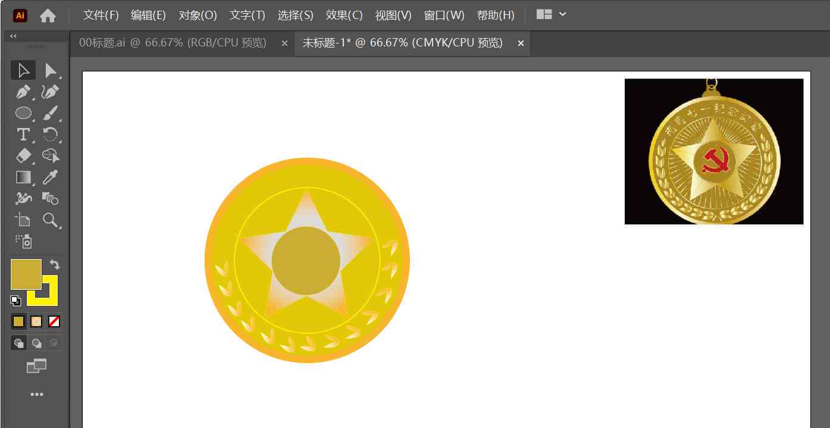Click the yellow Stroke color swatch
Image resolution: width=830 pixels, height=428 pixels.
[50, 298]
